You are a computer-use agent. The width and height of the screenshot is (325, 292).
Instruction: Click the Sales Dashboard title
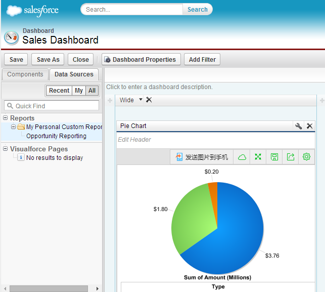(60, 40)
